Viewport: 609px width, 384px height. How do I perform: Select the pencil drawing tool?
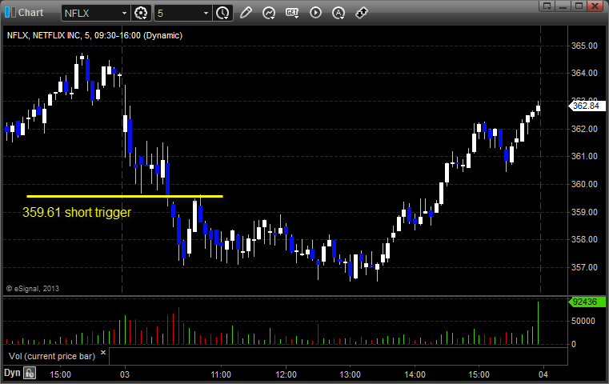click(x=246, y=13)
